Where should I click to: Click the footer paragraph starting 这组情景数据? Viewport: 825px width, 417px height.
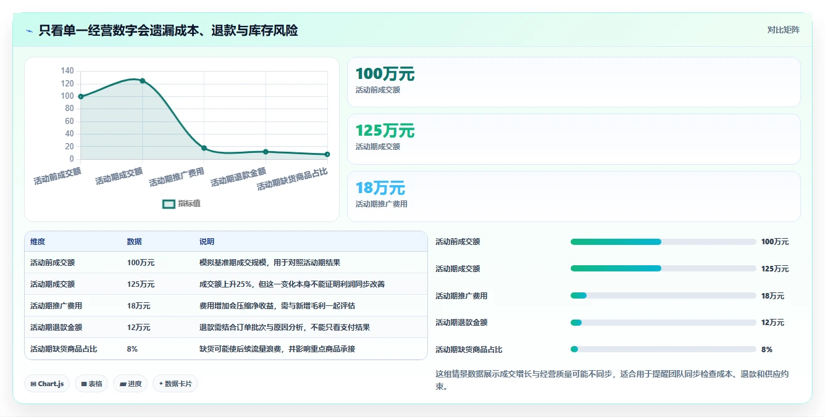(x=611, y=380)
